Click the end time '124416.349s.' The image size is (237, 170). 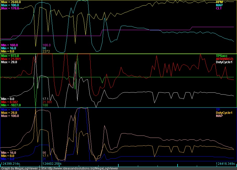[x=226, y=164]
